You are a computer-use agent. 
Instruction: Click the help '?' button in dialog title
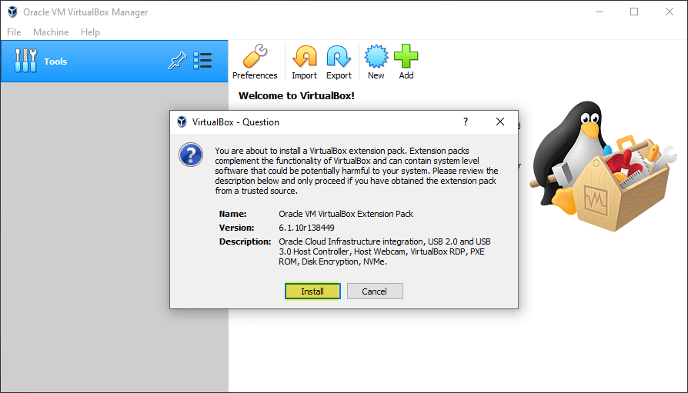point(466,122)
